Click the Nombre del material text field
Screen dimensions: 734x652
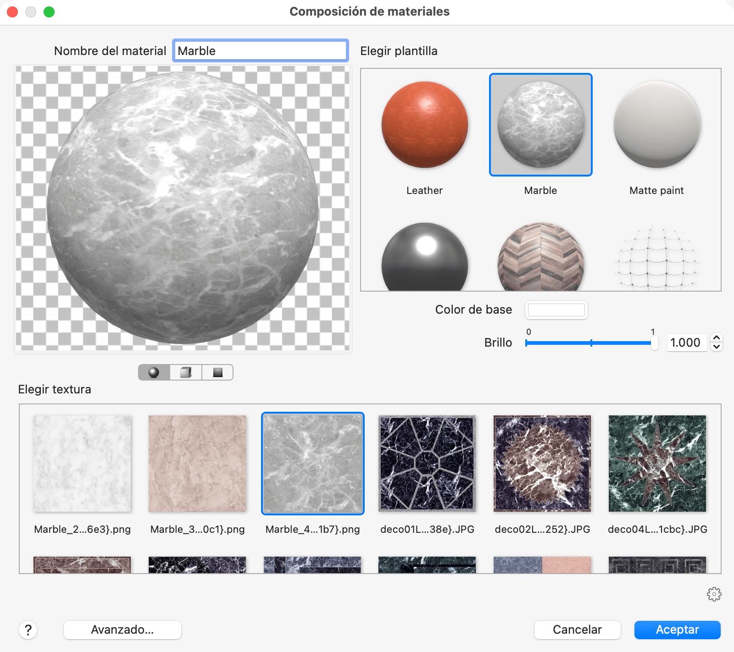pos(260,51)
